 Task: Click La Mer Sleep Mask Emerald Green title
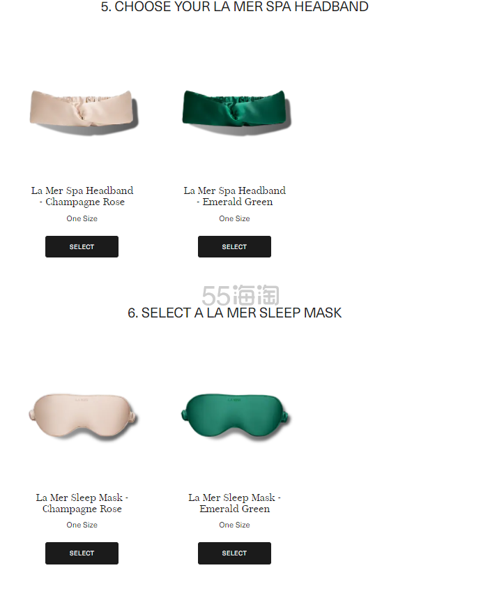point(235,503)
